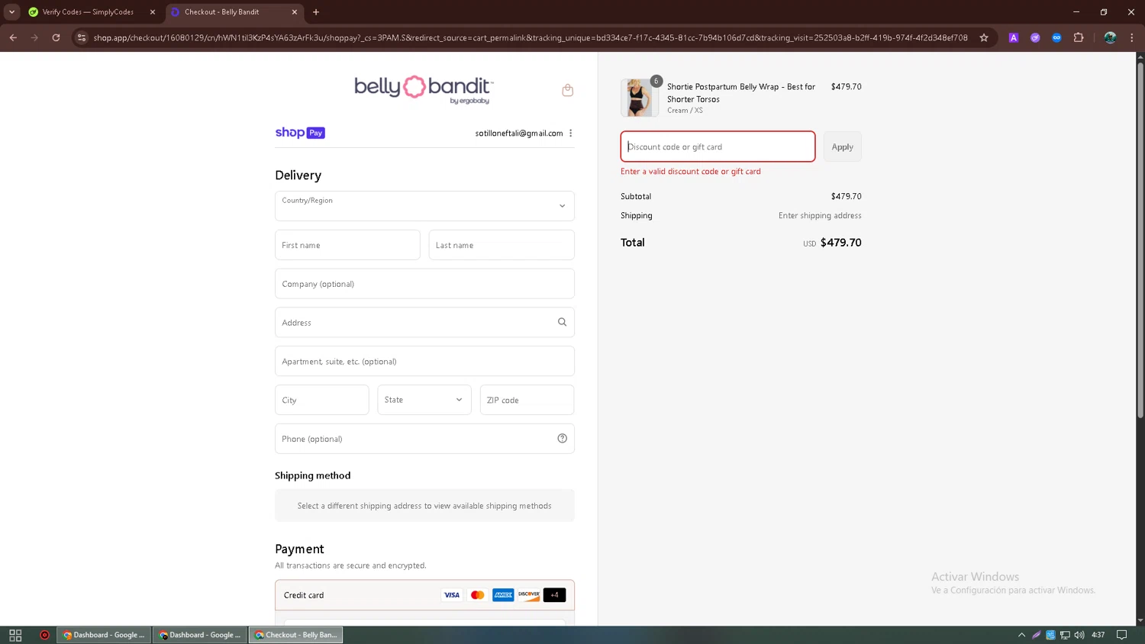
Task: Open the shopping bag cart icon
Action: (567, 90)
